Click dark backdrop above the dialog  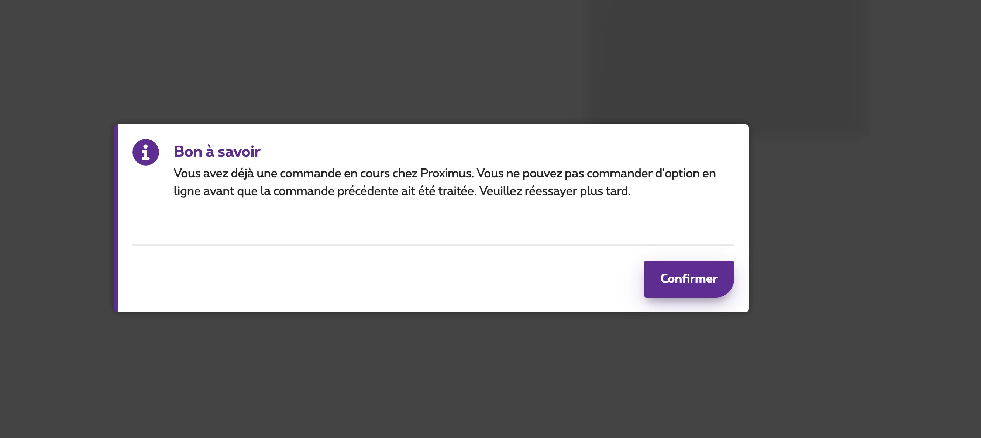pos(433,61)
